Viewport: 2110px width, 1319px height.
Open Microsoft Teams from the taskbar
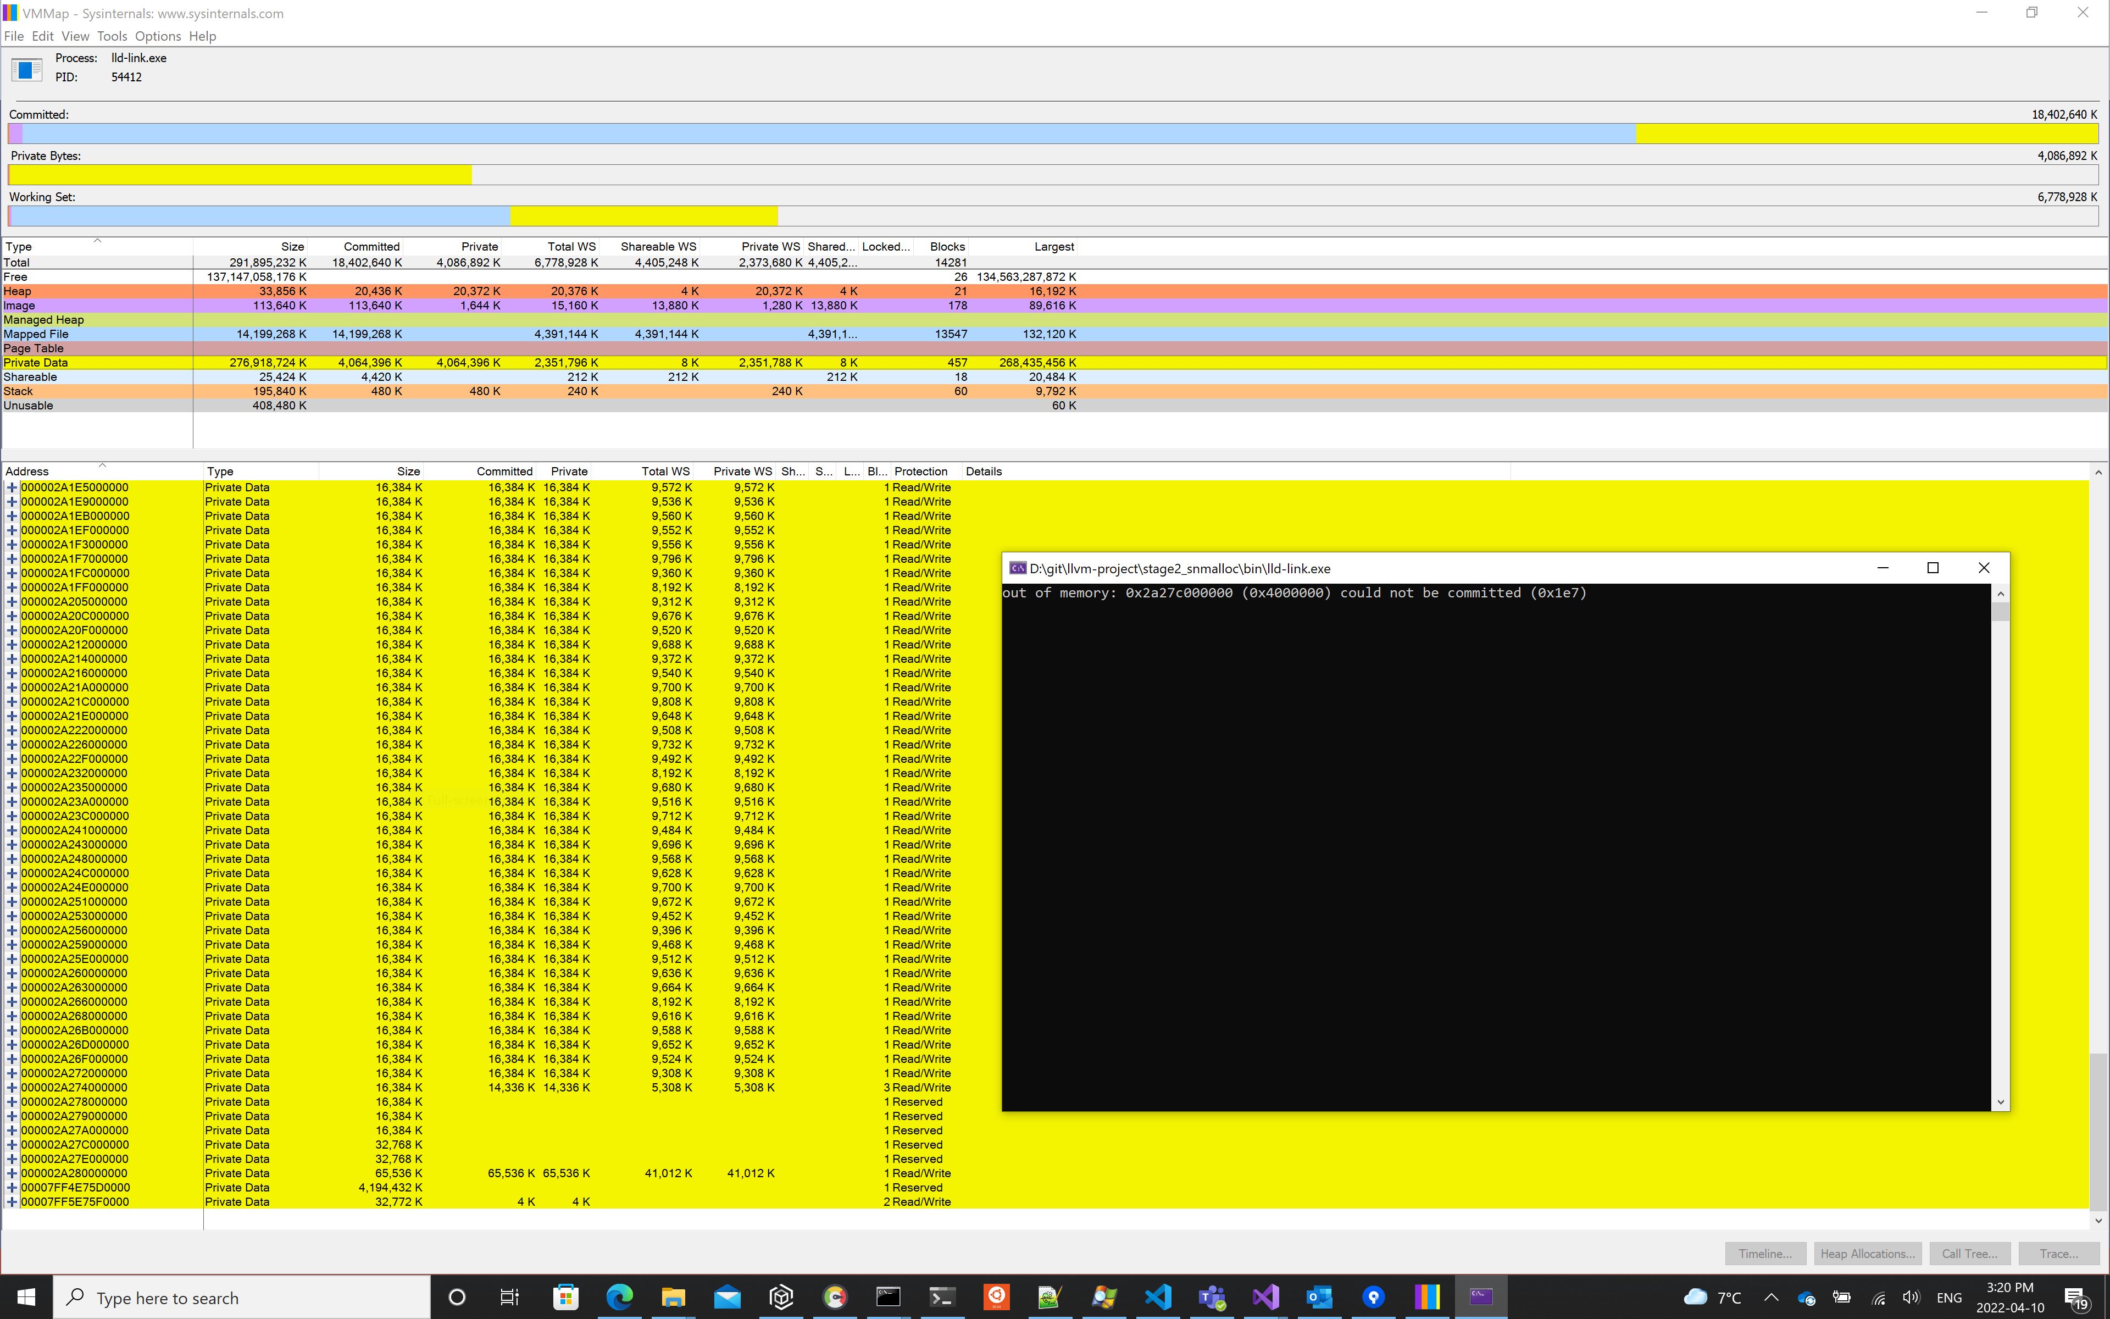click(1212, 1297)
